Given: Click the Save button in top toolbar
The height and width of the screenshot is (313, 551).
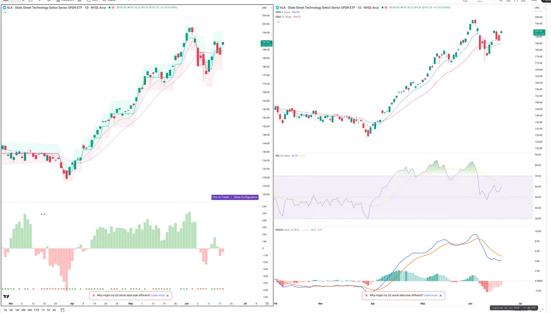Looking at the screenshot, I should tap(479, 1).
